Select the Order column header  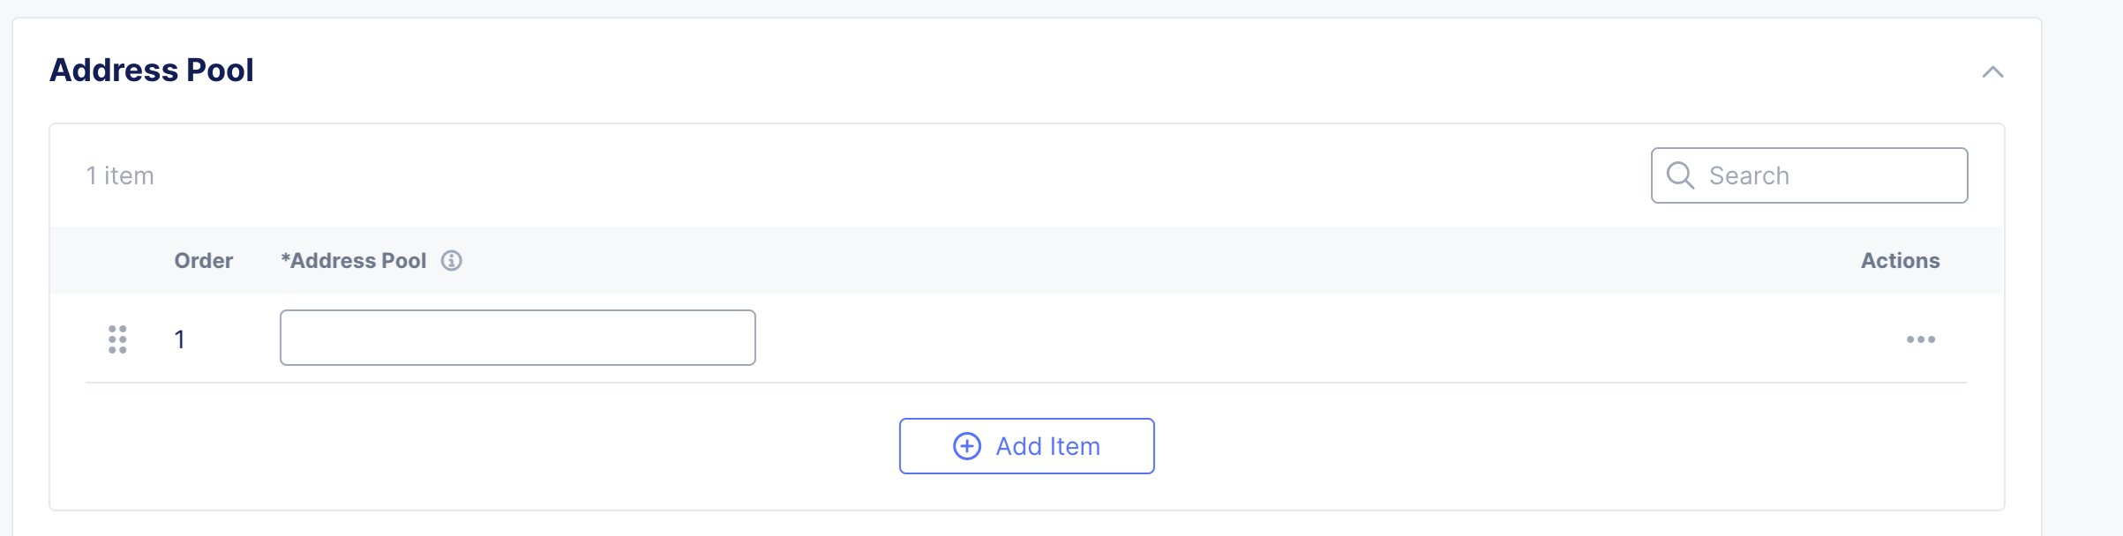coord(203,261)
